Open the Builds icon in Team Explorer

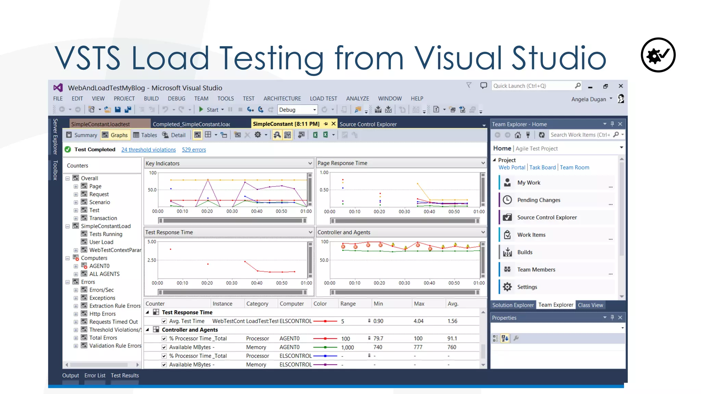[507, 252]
